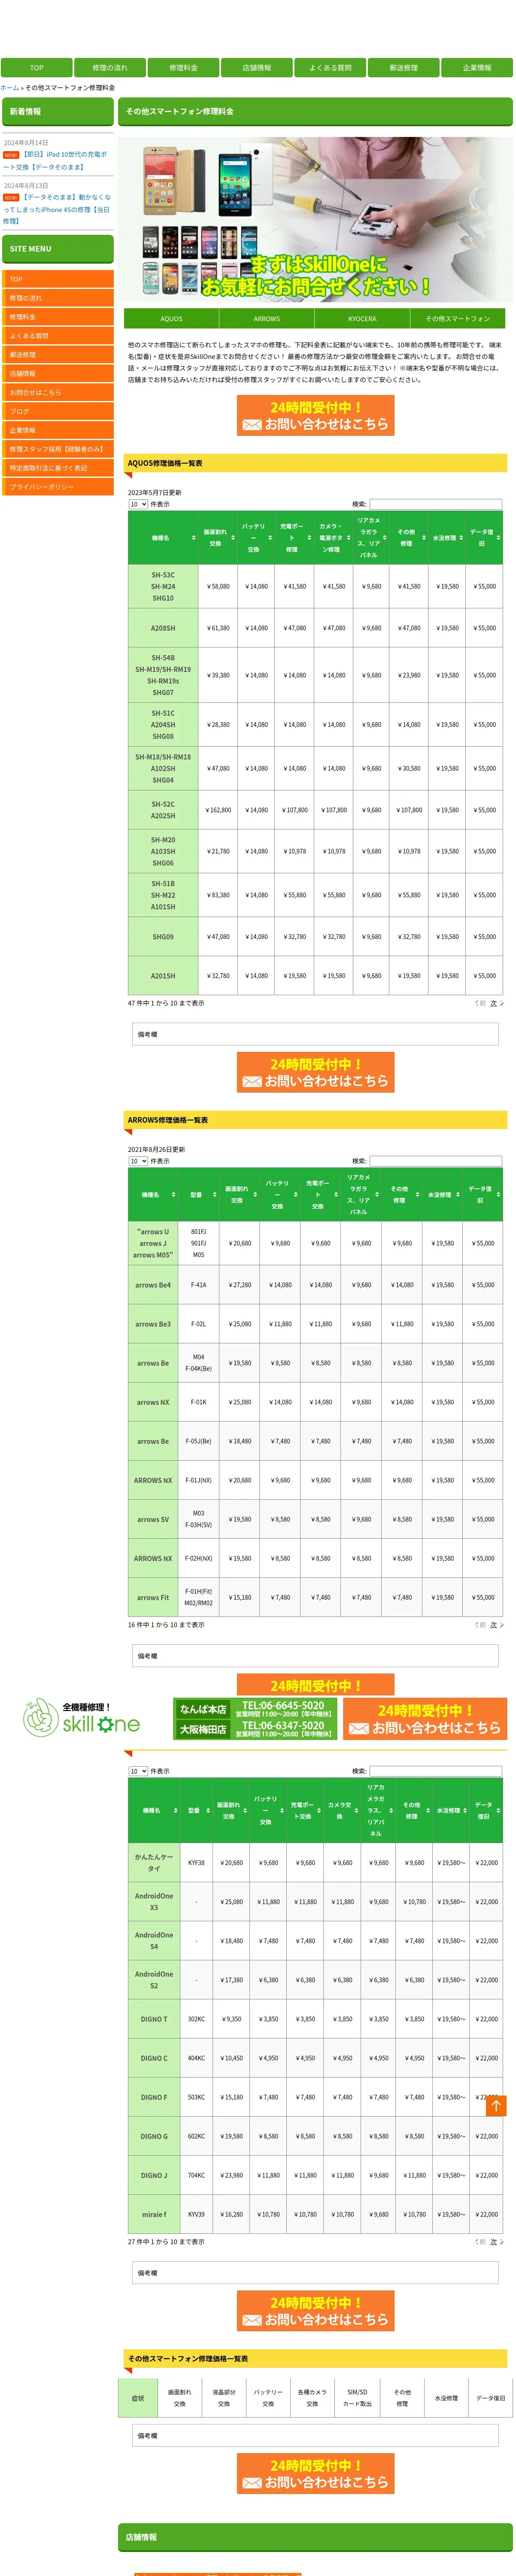Open 郵送修理 in the top navigation
Image resolution: width=516 pixels, height=2576 pixels.
[x=403, y=68]
